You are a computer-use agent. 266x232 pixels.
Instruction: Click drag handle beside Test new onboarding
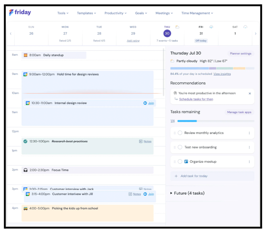point(175,147)
